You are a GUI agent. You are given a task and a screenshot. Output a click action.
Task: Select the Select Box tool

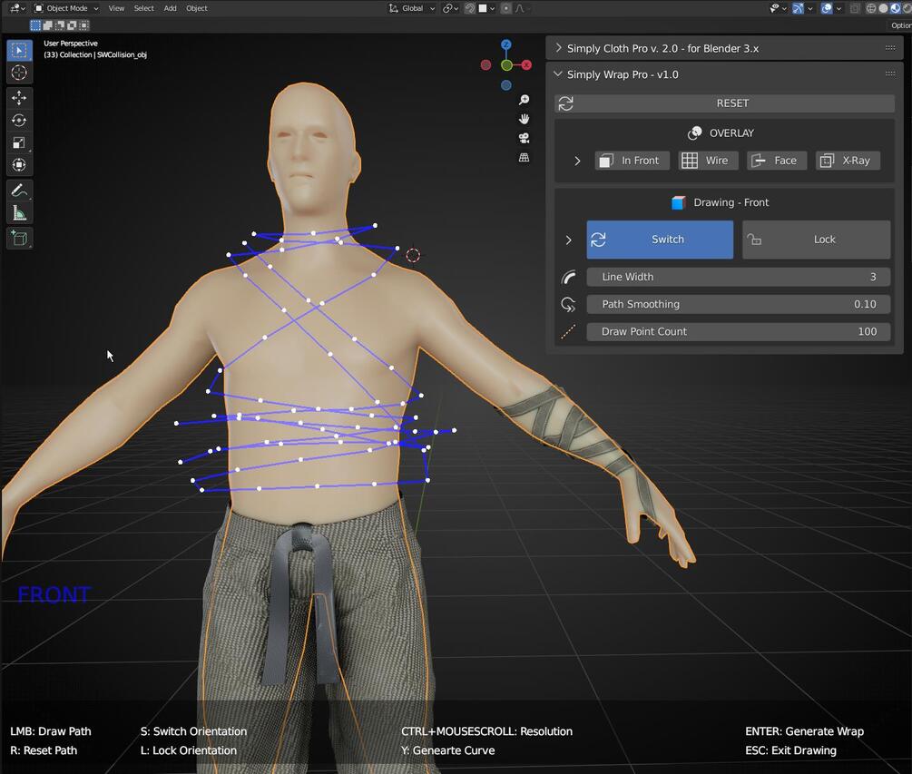19,51
